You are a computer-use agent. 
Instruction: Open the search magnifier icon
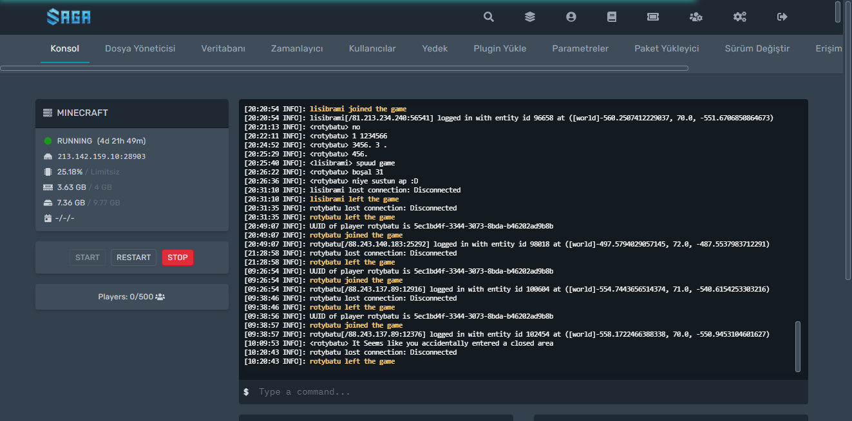click(489, 17)
